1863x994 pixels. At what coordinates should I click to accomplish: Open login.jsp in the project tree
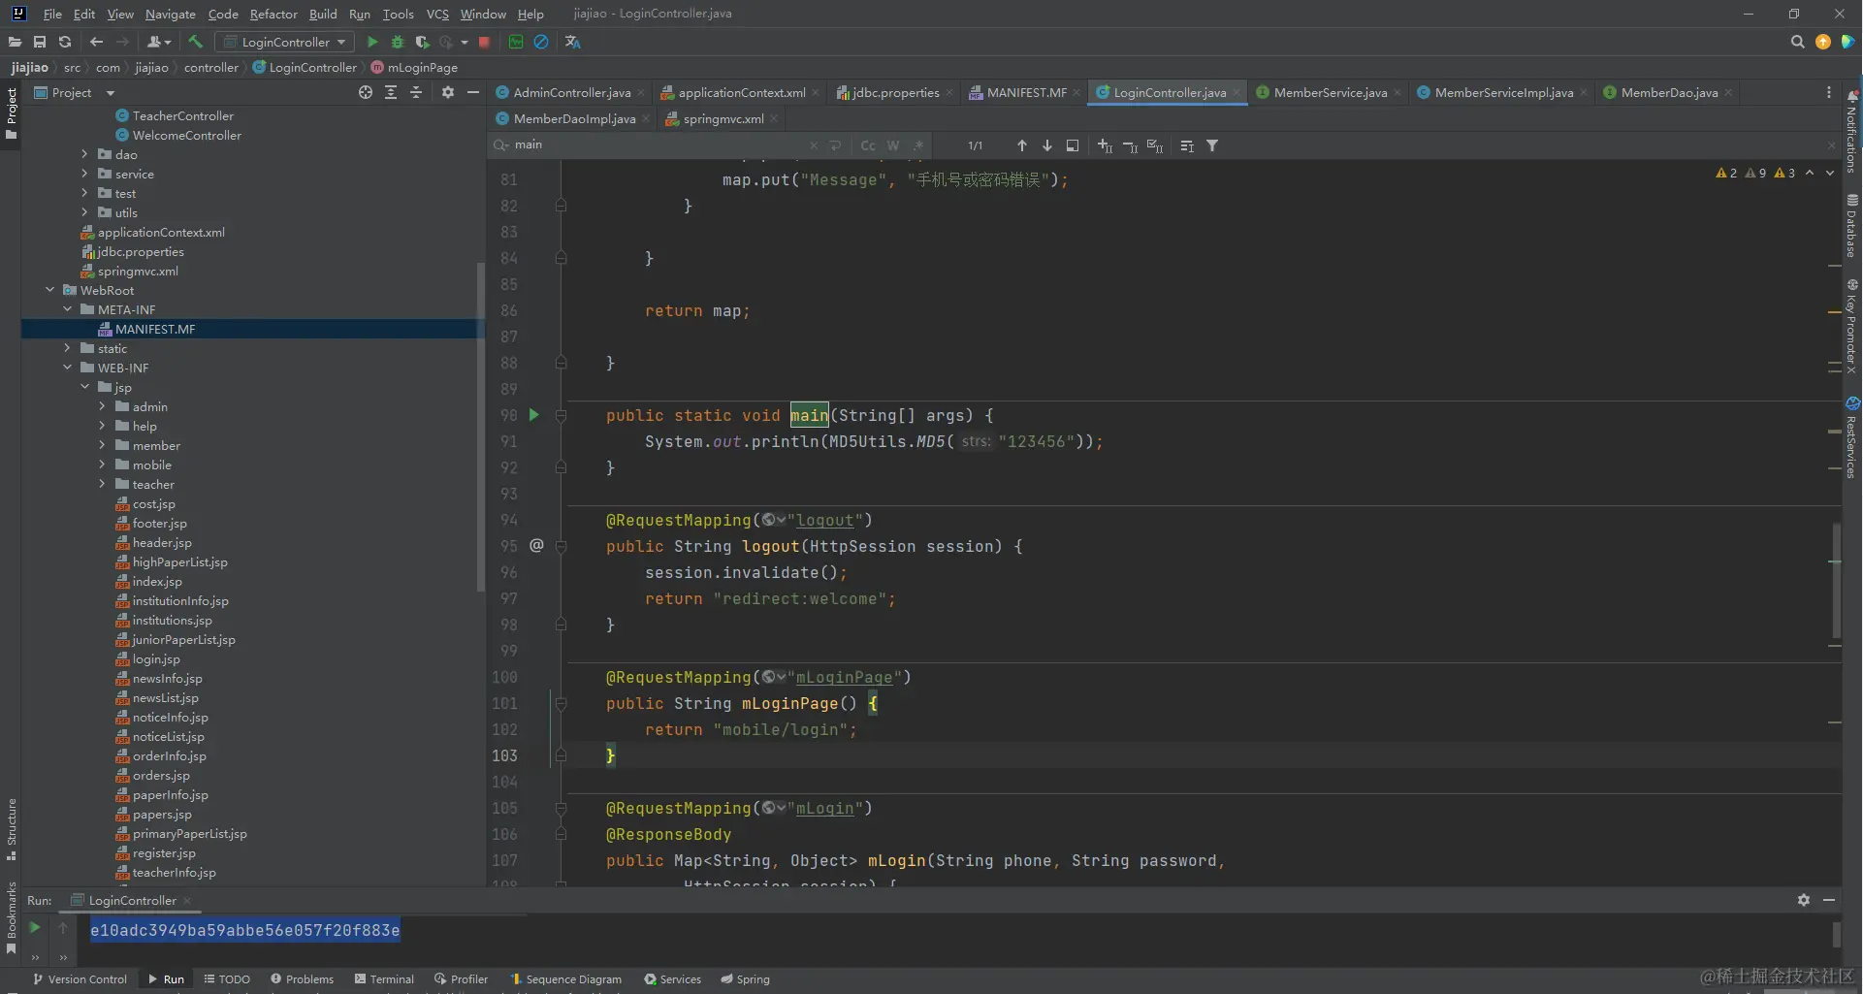tap(155, 658)
